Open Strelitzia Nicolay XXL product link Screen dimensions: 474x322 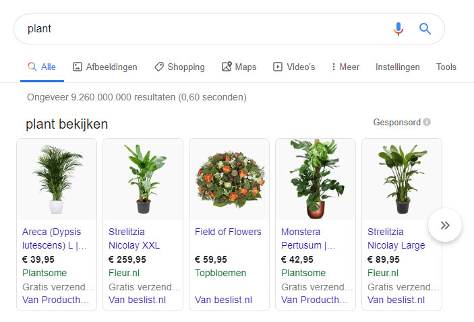(134, 238)
